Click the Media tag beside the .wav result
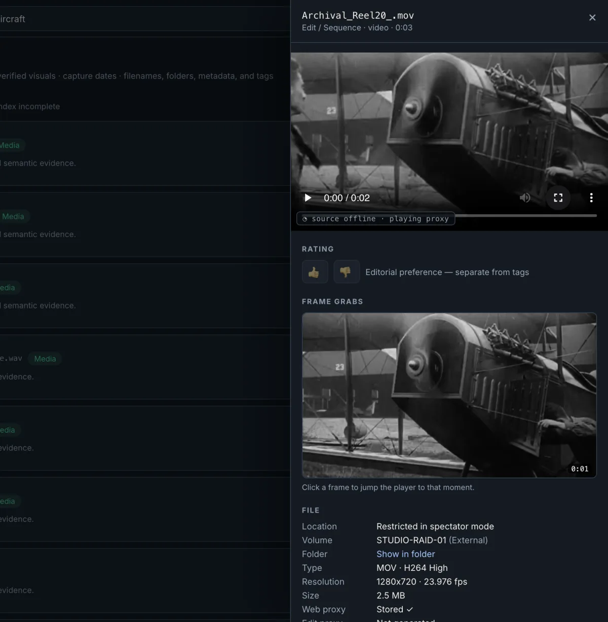This screenshot has height=622, width=608. [x=45, y=359]
